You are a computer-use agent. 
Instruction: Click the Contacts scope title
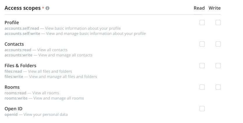point(14,44)
